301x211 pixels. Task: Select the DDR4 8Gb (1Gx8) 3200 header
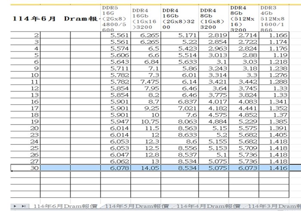(x=213, y=19)
